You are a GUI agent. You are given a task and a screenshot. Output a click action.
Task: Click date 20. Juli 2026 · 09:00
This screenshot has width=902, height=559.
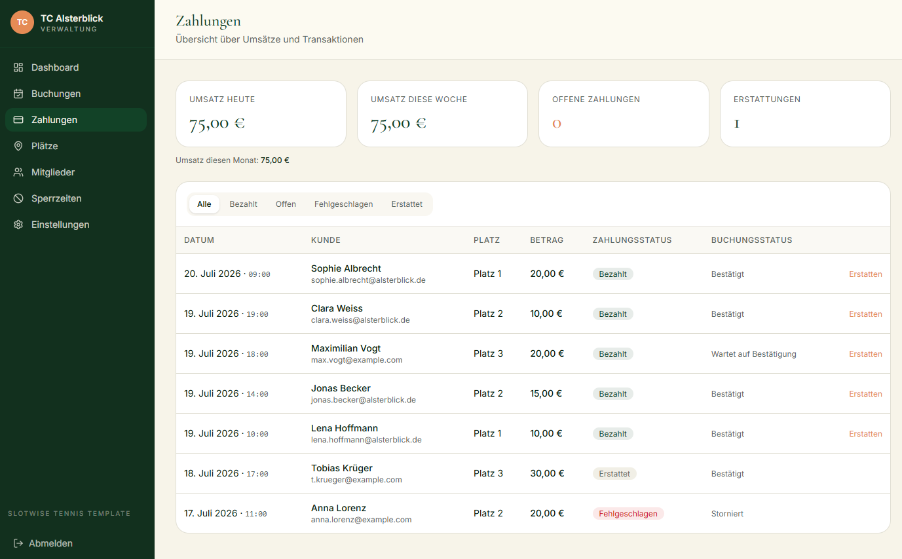pos(227,274)
